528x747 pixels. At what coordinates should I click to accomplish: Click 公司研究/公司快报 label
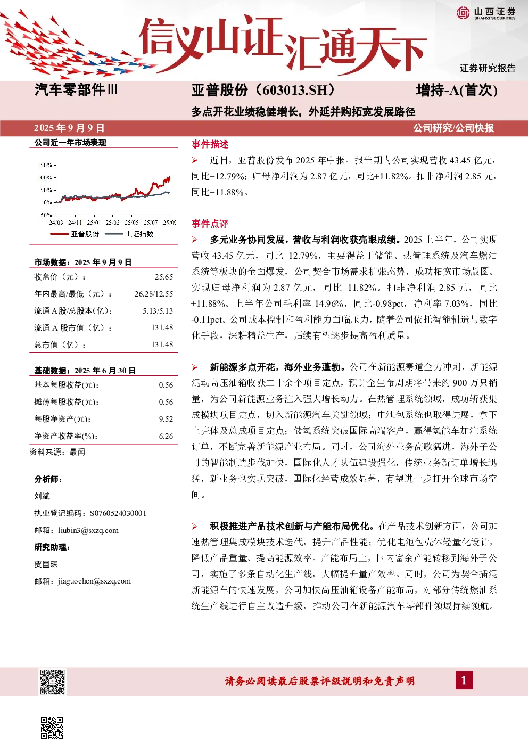453,128
